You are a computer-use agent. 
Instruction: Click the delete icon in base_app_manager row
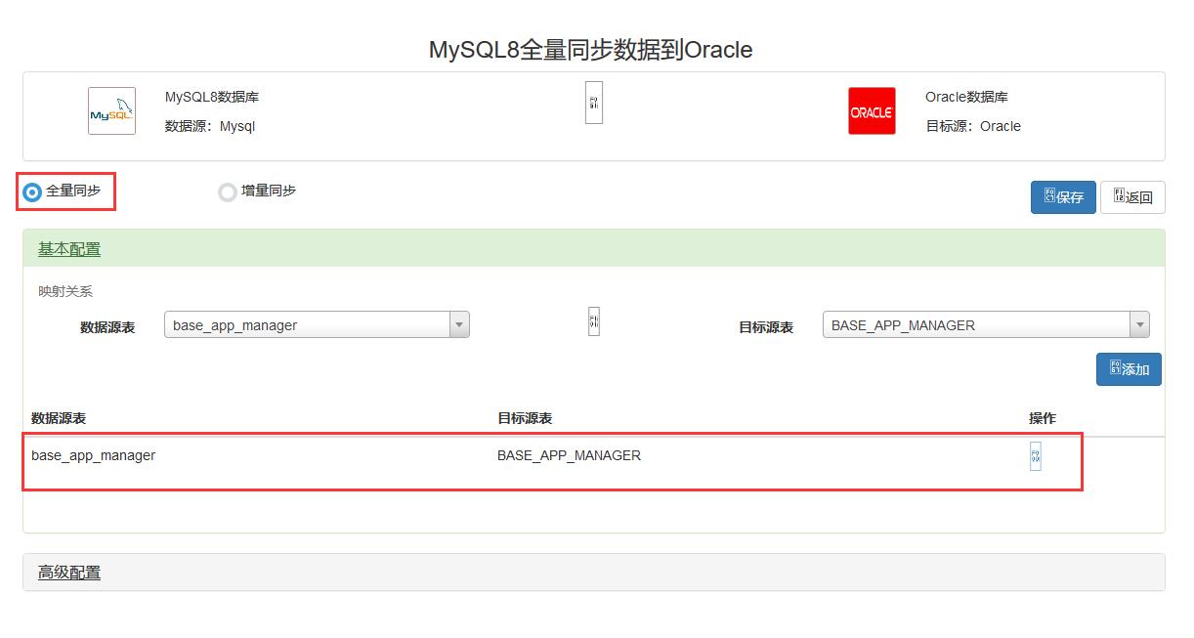pos(1036,456)
